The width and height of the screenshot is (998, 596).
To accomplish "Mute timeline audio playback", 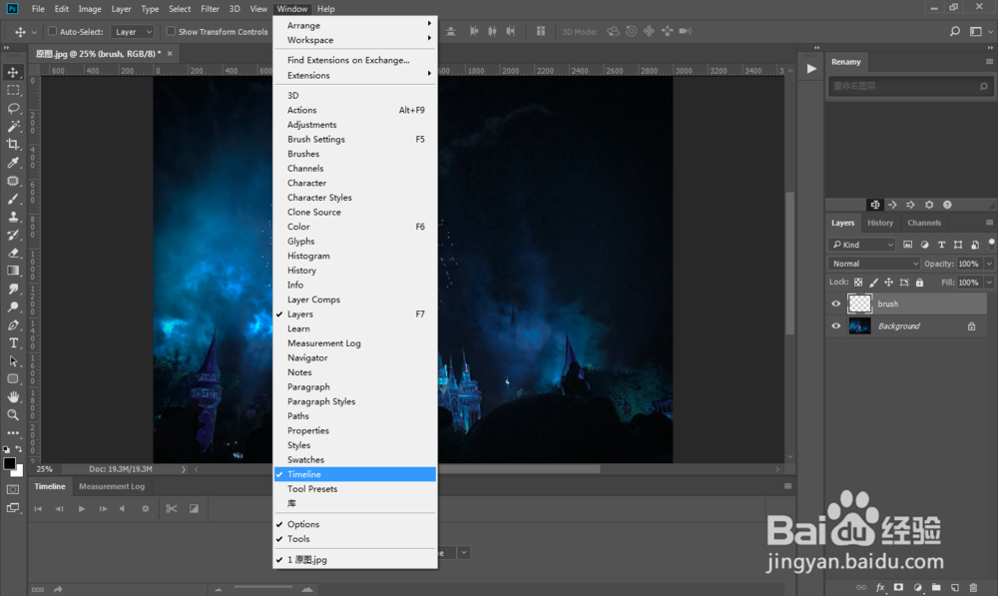I will (x=123, y=509).
